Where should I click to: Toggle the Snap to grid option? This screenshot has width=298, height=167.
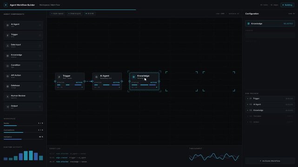74,13
